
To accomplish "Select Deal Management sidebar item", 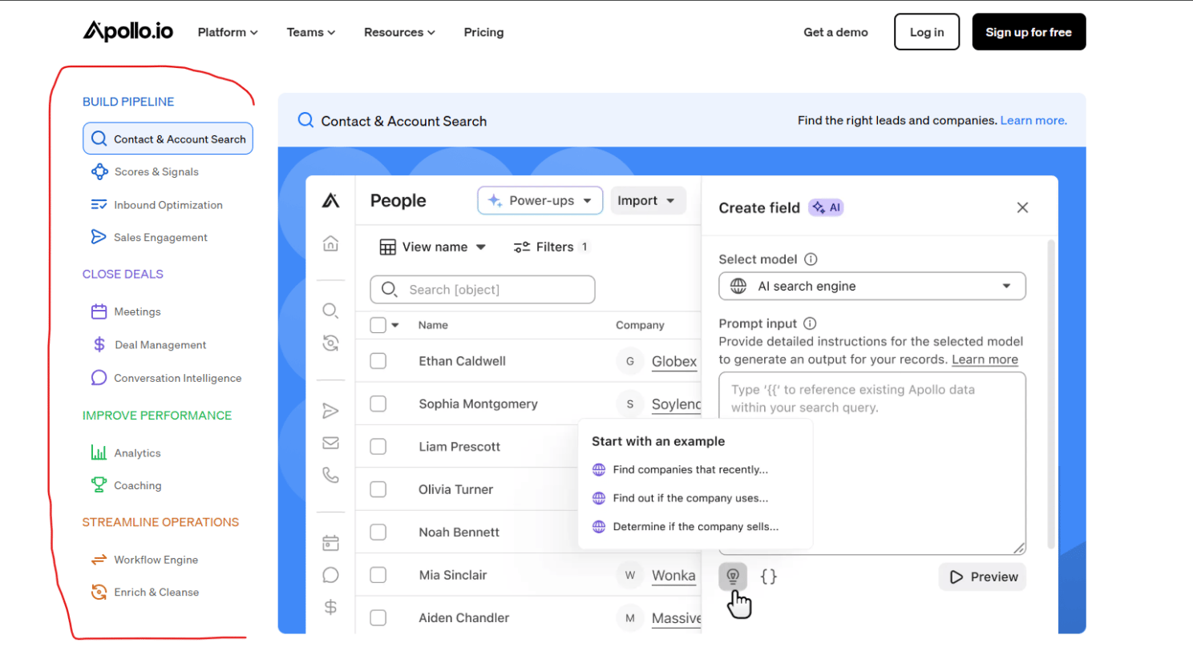I will click(x=149, y=344).
